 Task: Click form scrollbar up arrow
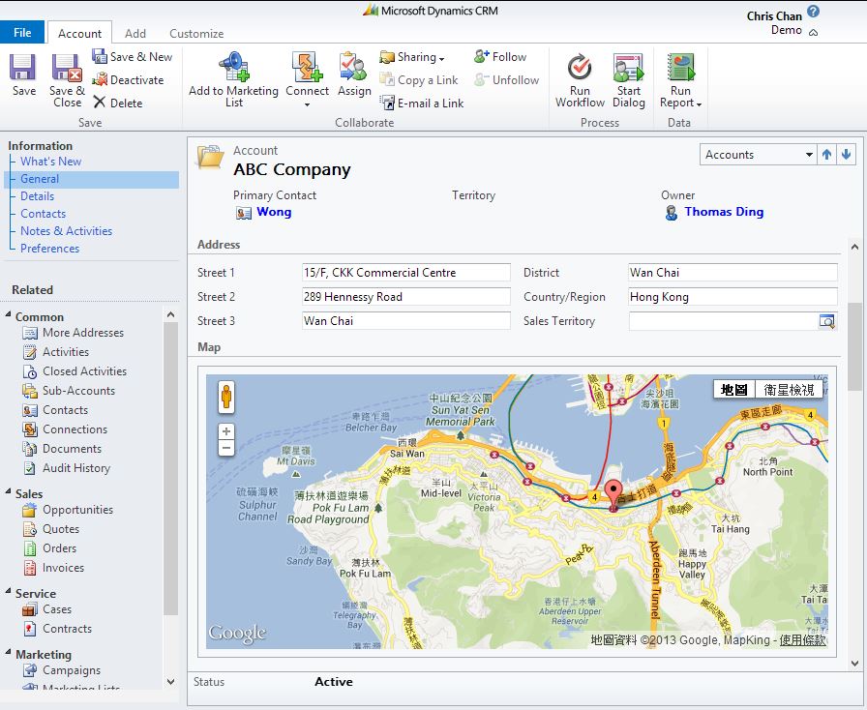pos(854,247)
